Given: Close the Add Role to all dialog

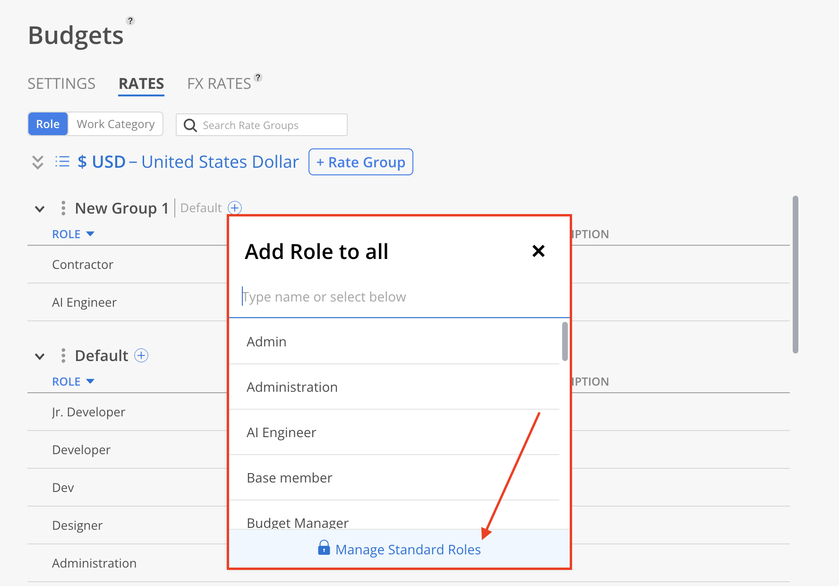Looking at the screenshot, I should (538, 251).
